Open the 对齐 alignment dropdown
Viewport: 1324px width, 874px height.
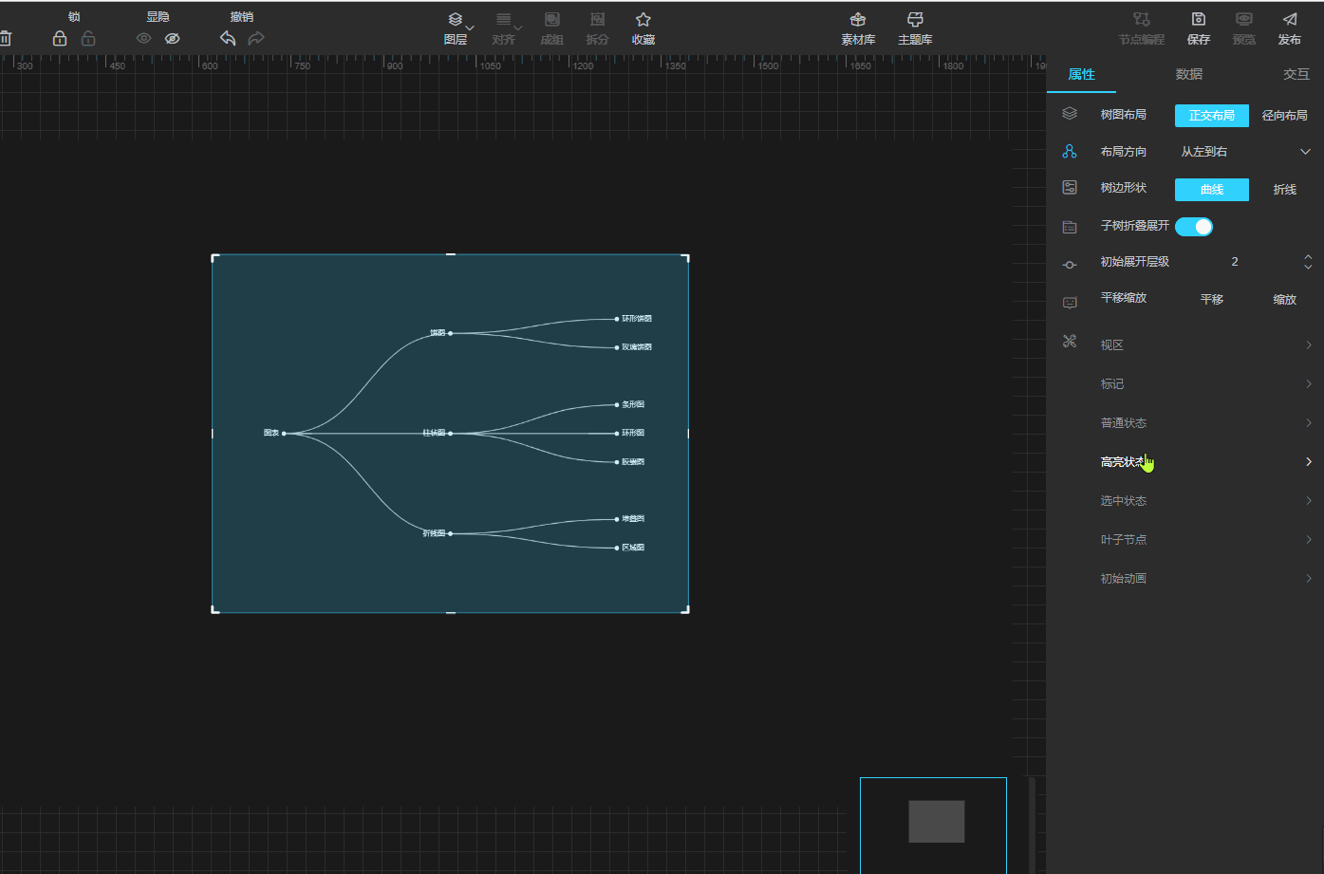point(504,28)
